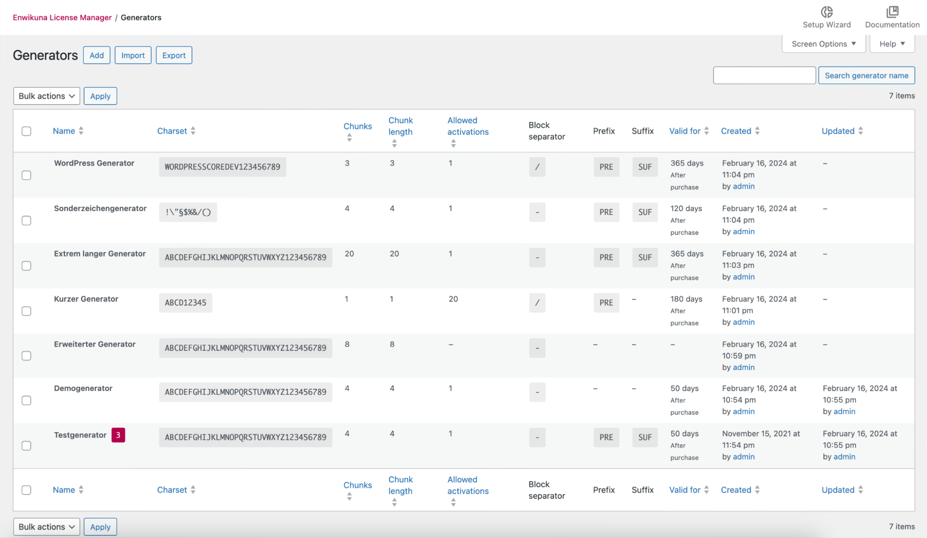Screen dimensions: 927x538
Task: Click Add generator button
Action: 97,55
